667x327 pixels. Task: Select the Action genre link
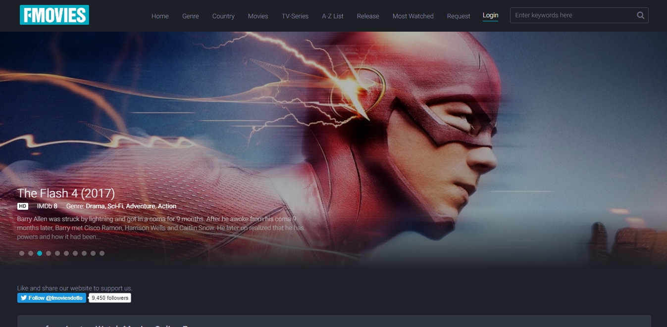tap(167, 206)
